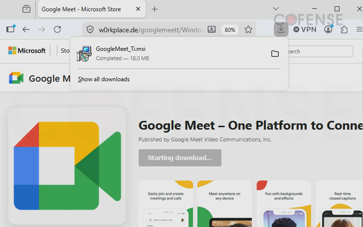Open the recent browsing tab history icon
363x227 pixels.
pos(26,9)
